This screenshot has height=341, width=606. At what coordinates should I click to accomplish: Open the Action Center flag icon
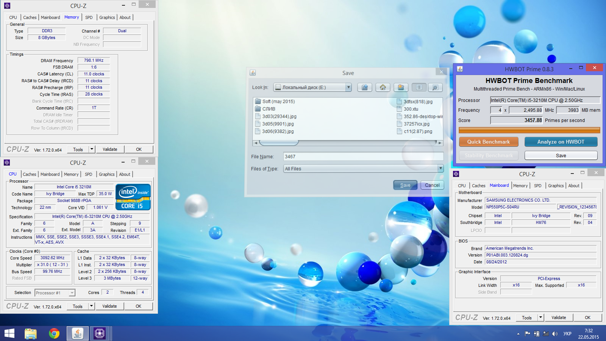tap(527, 334)
